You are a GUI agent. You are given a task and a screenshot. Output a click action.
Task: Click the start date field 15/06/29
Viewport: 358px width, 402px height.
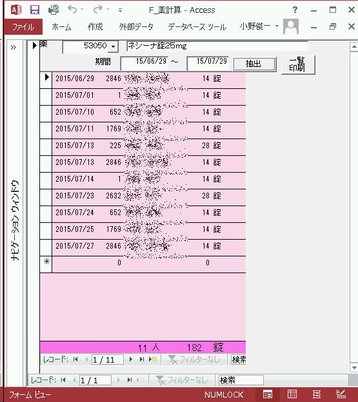(x=144, y=62)
